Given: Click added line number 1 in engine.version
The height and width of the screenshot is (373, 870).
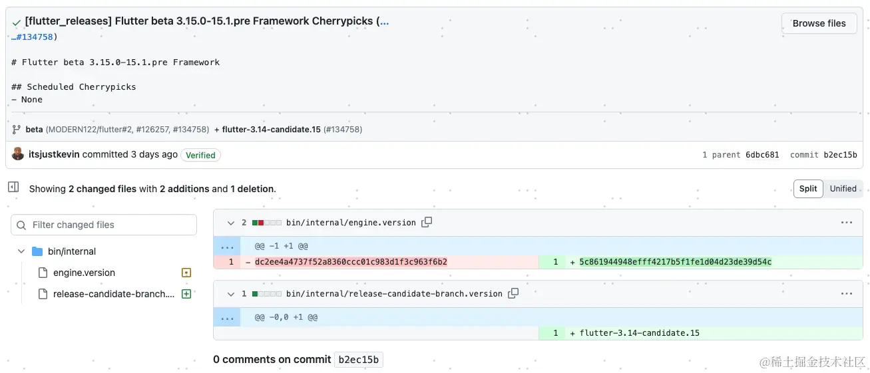Looking at the screenshot, I should click(x=555, y=262).
